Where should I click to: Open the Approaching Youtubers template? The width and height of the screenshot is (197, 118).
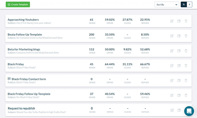click(x=23, y=20)
